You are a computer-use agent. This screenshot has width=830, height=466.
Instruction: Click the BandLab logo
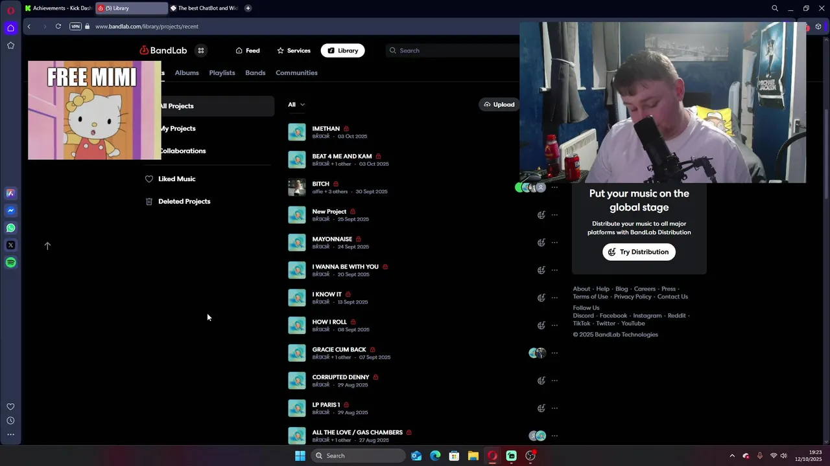[163, 50]
